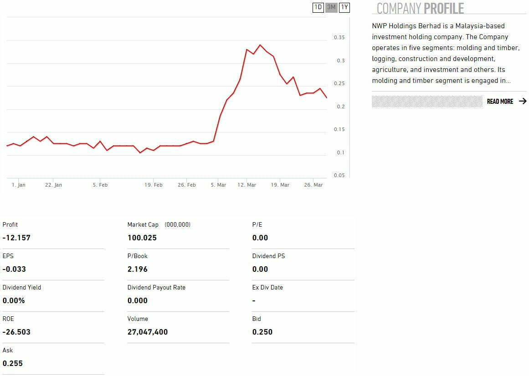The height and width of the screenshot is (376, 529).
Task: Click the Ask price 0.255
Action: coord(12,363)
